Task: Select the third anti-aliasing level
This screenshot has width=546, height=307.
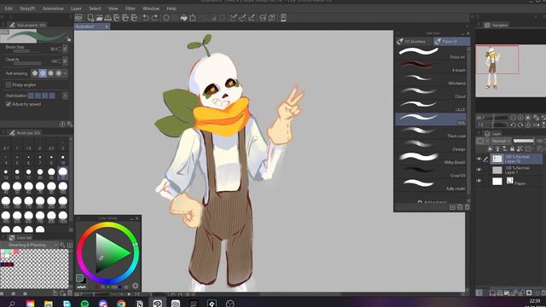Action: (x=51, y=73)
